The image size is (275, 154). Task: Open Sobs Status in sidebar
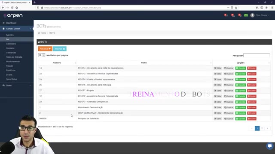pyautogui.click(x=12, y=79)
